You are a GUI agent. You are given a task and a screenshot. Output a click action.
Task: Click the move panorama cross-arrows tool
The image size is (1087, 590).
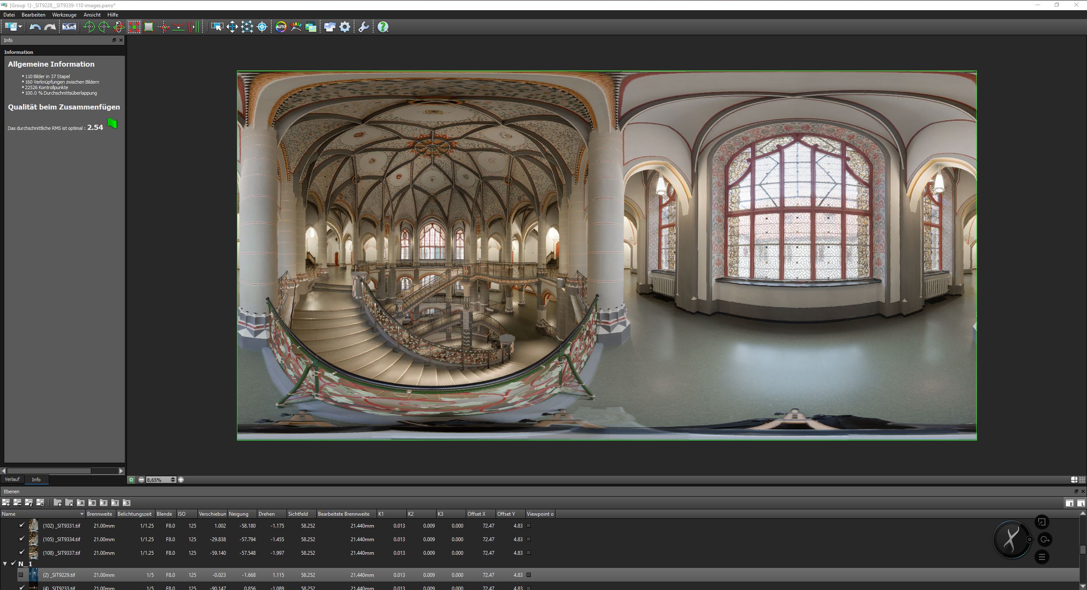tap(232, 27)
